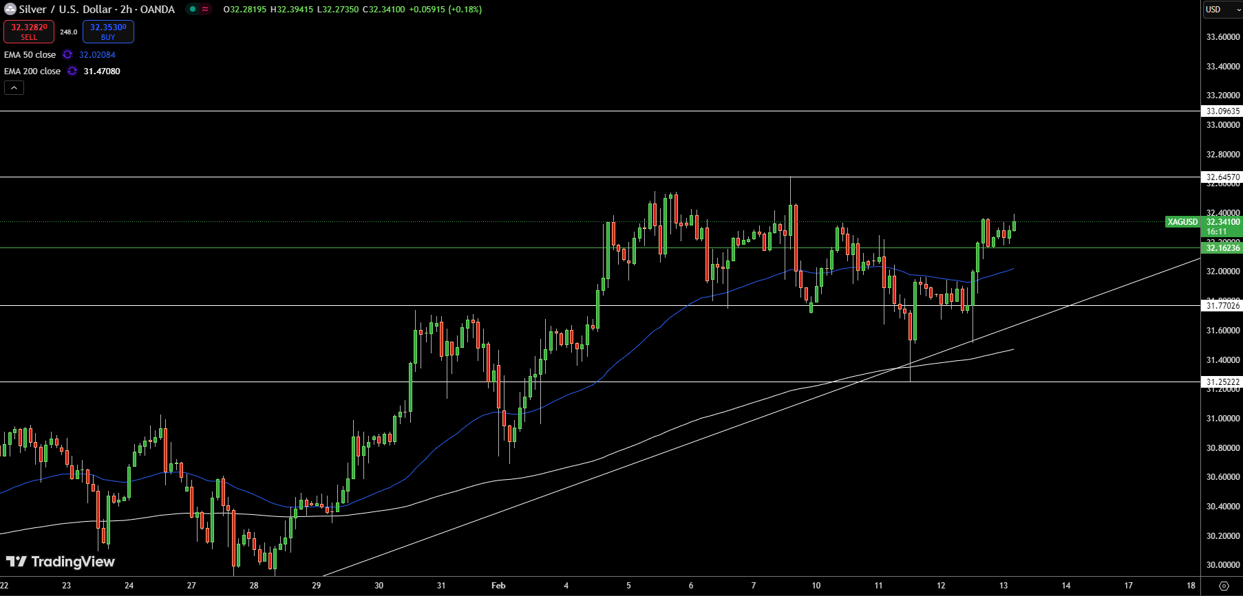Click the SELL 32.32820 button
This screenshot has width=1243, height=596.
(x=29, y=32)
